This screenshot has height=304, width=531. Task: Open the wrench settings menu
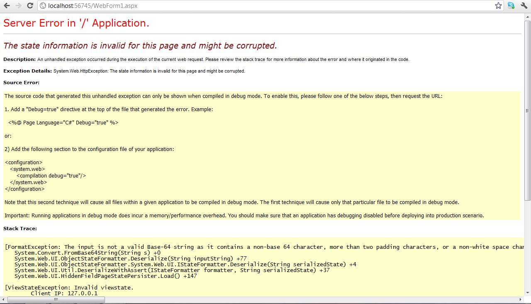[x=524, y=6]
